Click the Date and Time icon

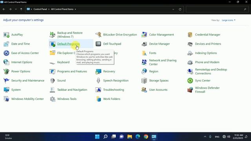point(6,44)
